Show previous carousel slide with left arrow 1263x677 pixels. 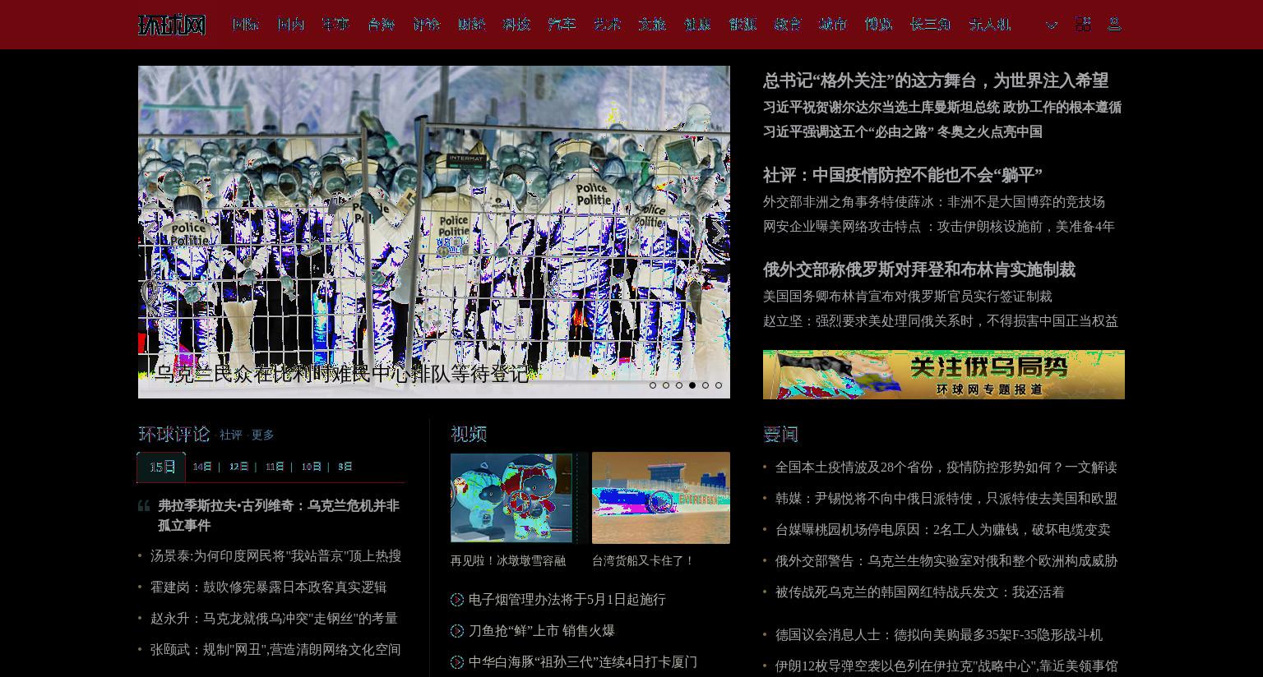coord(150,233)
